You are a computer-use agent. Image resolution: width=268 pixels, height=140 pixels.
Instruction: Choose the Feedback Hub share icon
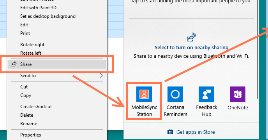click(x=206, y=94)
